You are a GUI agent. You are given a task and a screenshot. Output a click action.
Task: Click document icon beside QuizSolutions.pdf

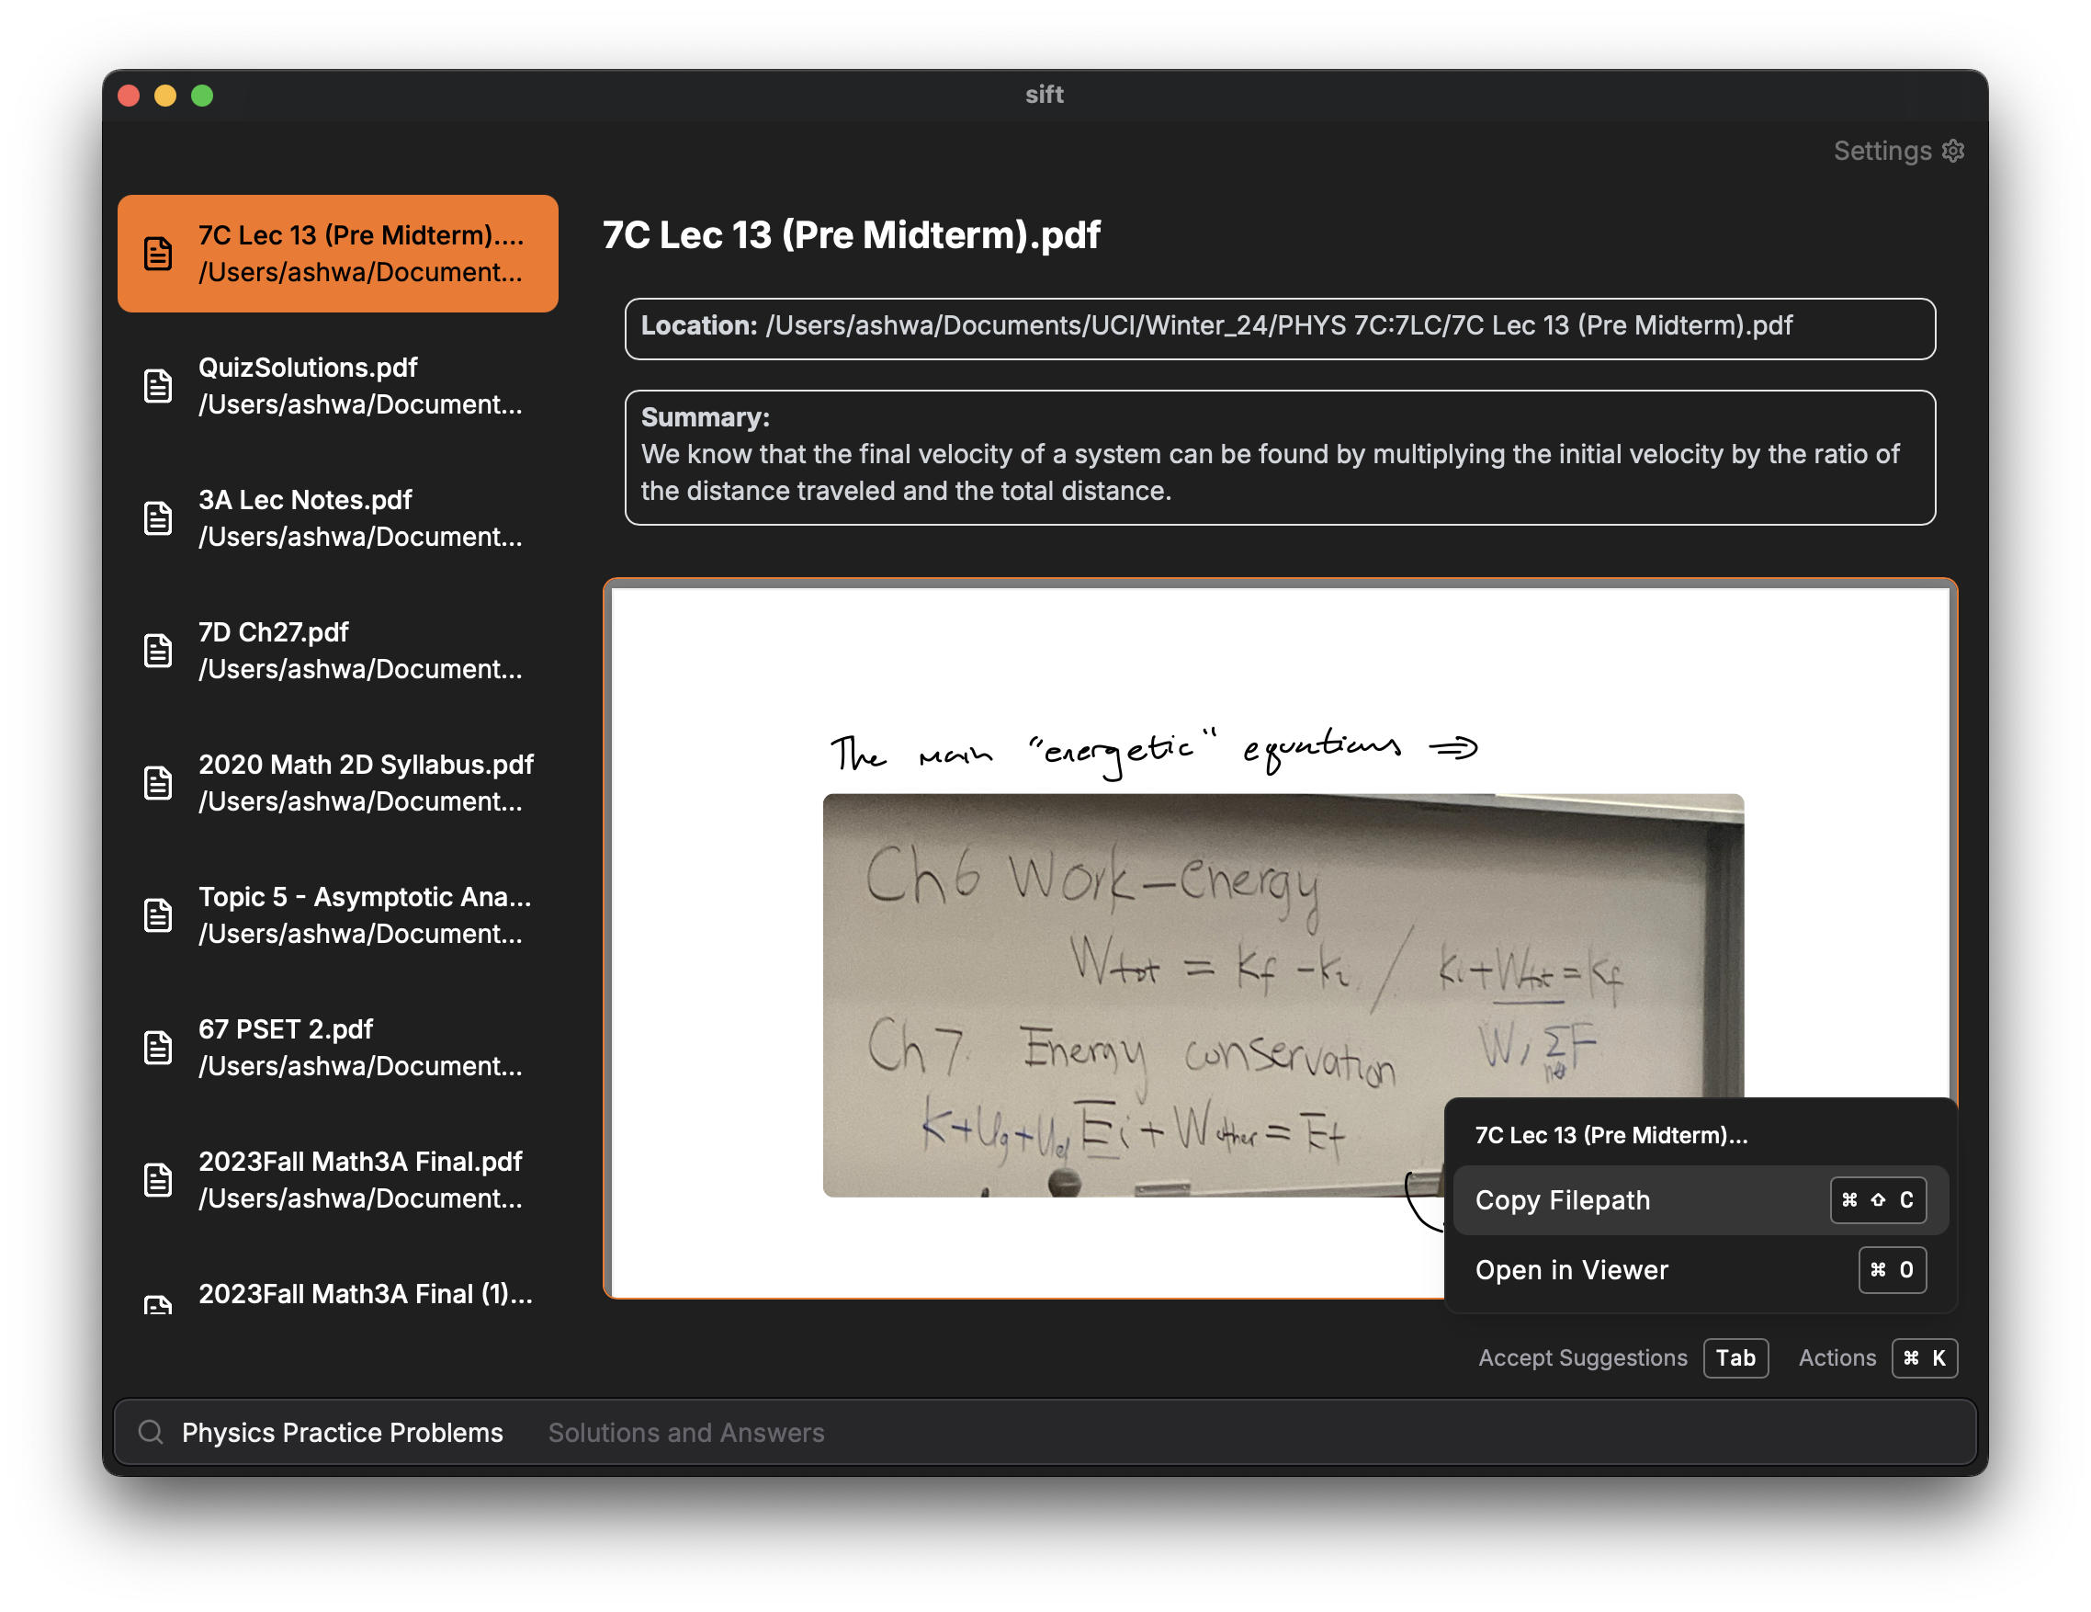pos(158,386)
